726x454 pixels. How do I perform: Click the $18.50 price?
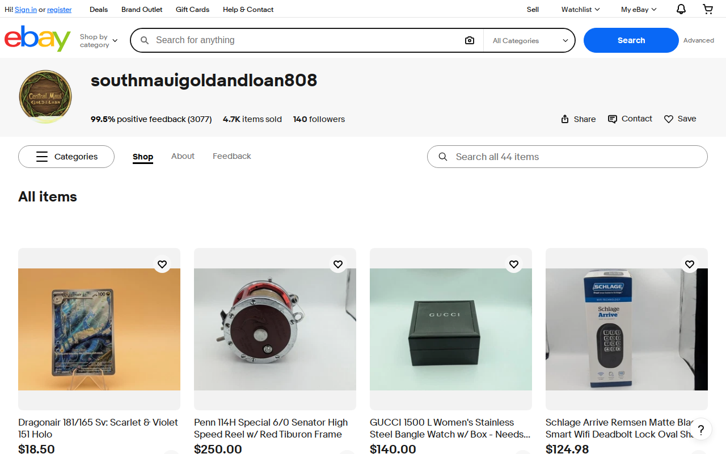point(36,449)
